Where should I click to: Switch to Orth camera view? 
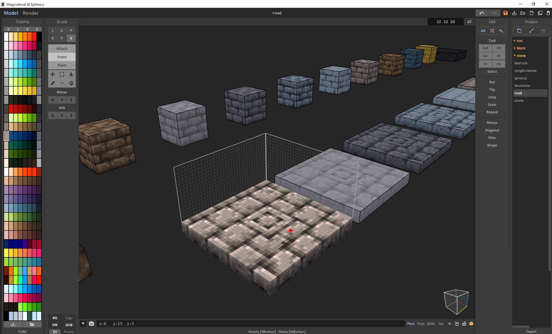pos(431,324)
